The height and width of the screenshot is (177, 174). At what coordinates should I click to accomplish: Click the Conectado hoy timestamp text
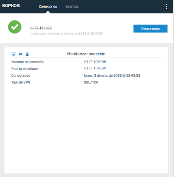pyautogui.click(x=67, y=34)
